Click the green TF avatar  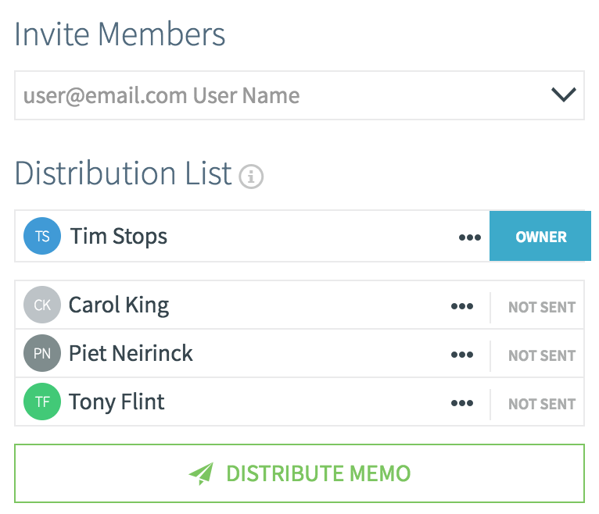[42, 402]
